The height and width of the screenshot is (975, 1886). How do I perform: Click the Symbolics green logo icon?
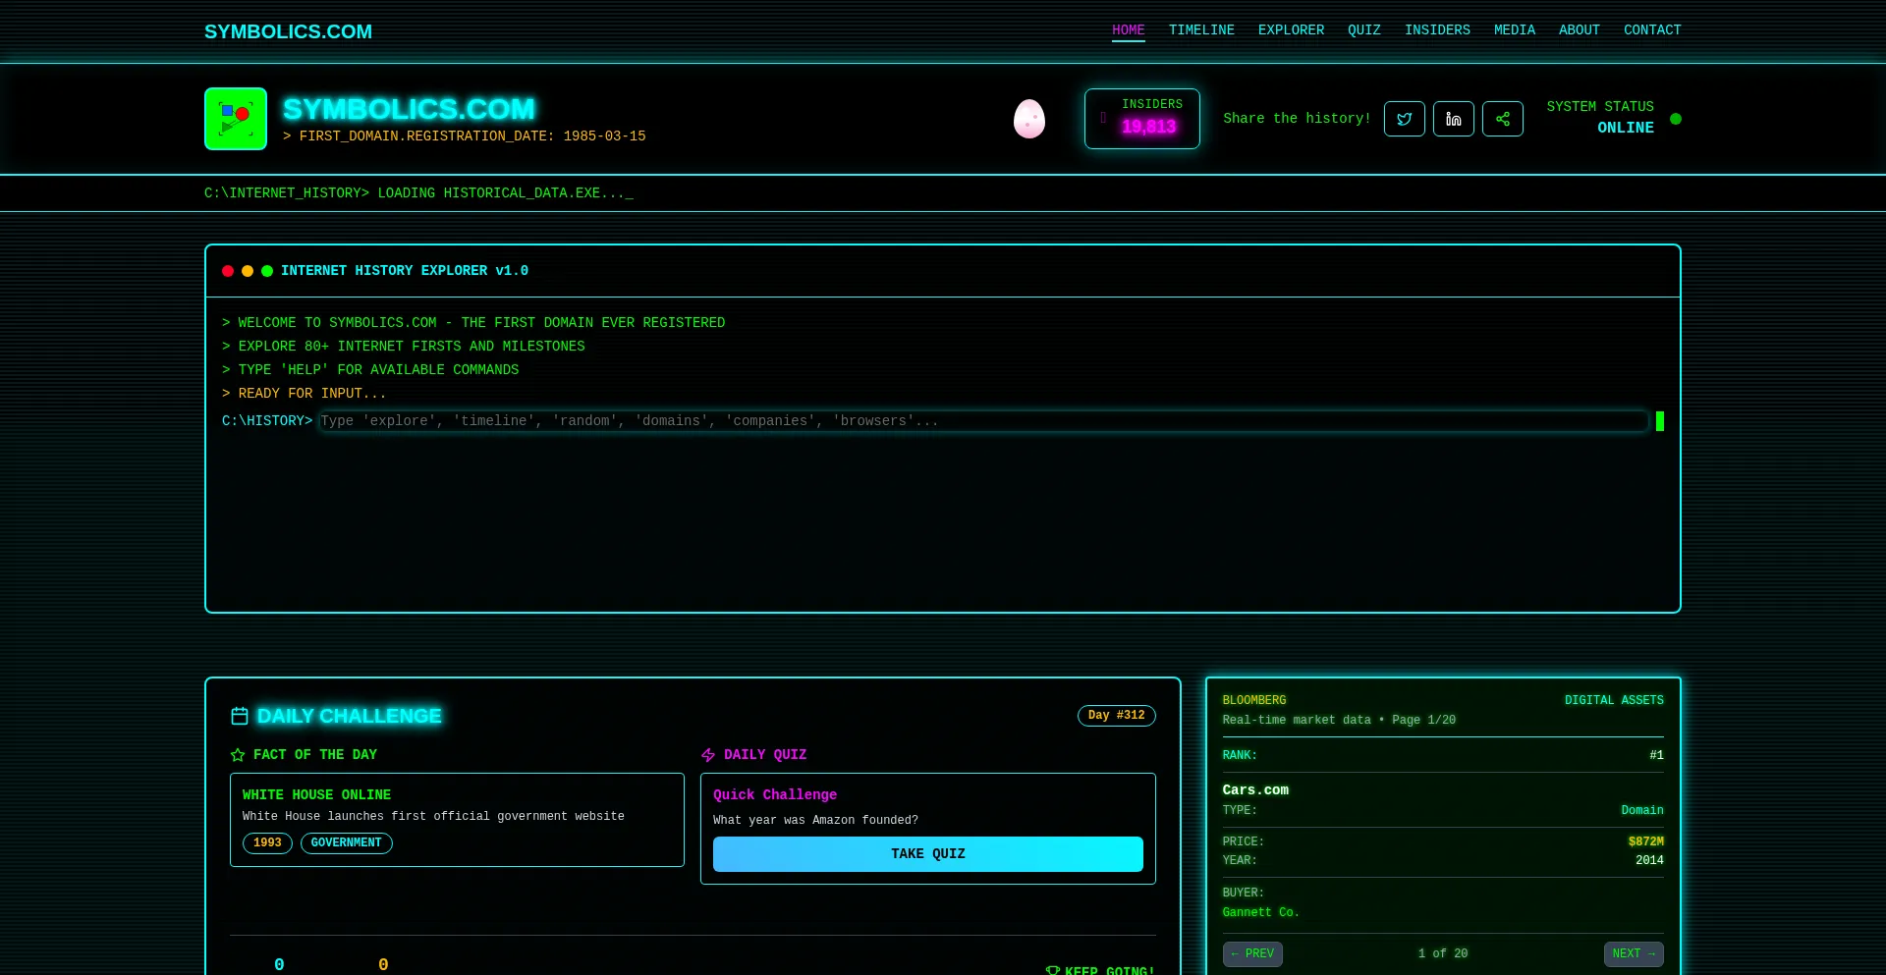(236, 119)
